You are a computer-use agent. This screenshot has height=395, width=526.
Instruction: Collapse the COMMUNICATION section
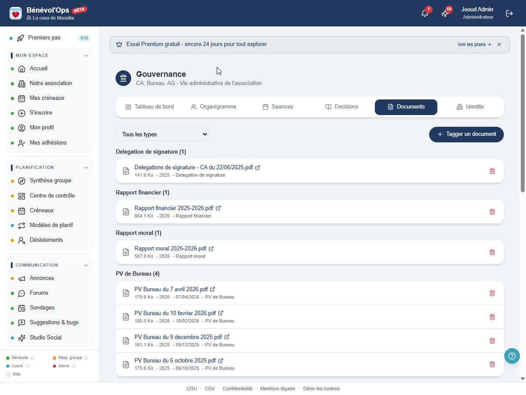point(86,265)
